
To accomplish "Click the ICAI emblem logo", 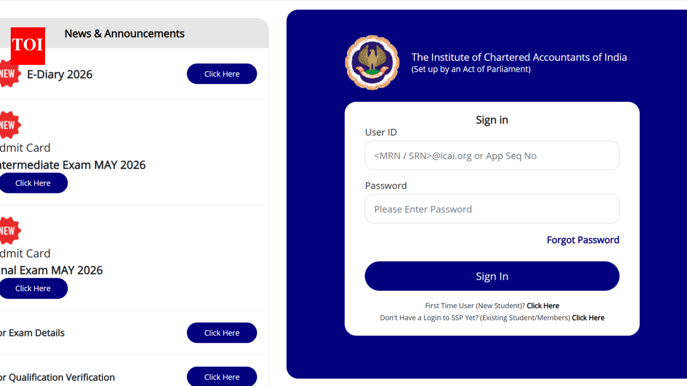I will pyautogui.click(x=372, y=62).
